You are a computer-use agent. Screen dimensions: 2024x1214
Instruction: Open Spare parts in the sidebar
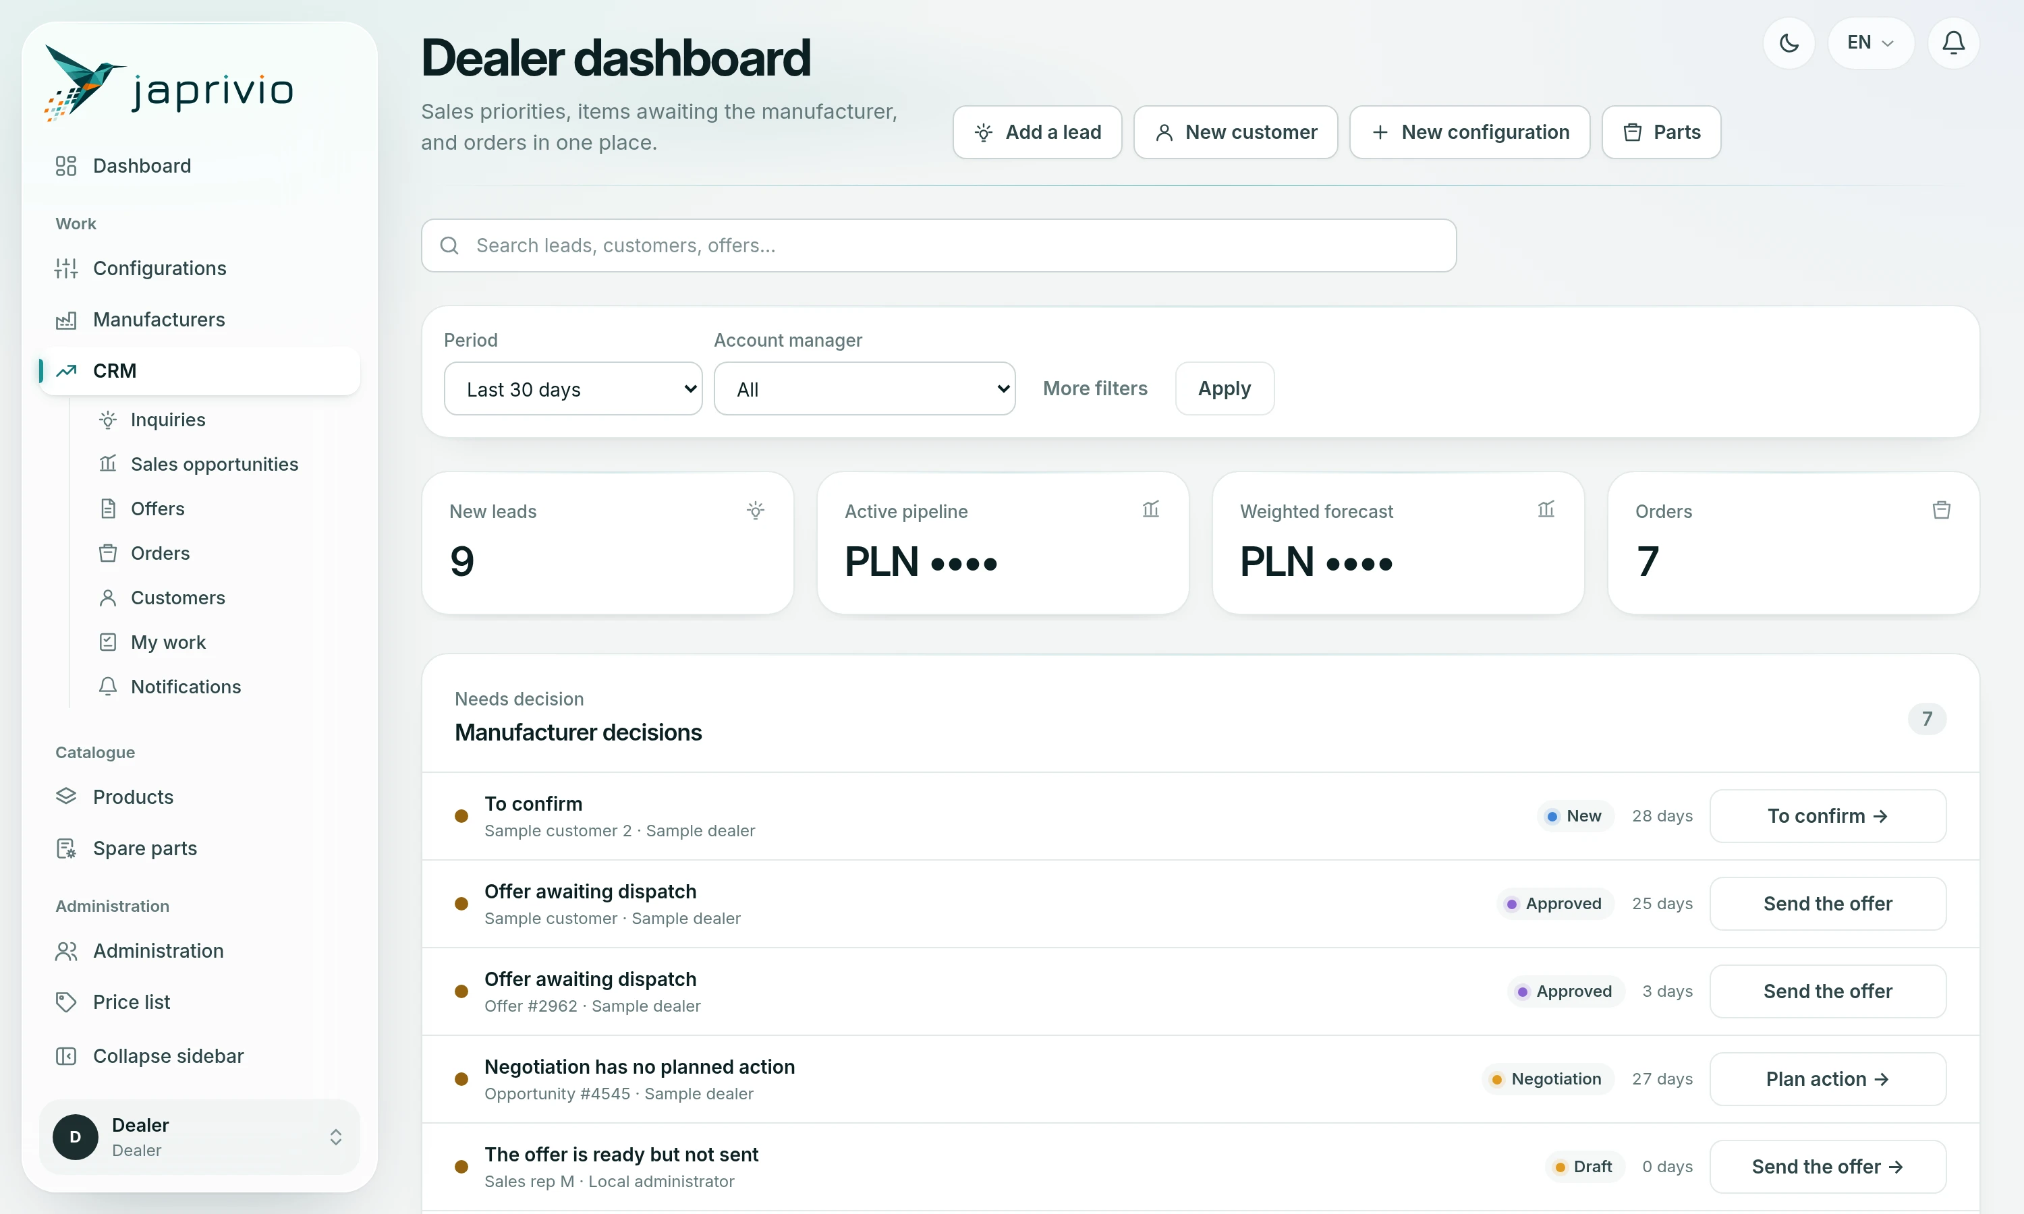pos(200,848)
